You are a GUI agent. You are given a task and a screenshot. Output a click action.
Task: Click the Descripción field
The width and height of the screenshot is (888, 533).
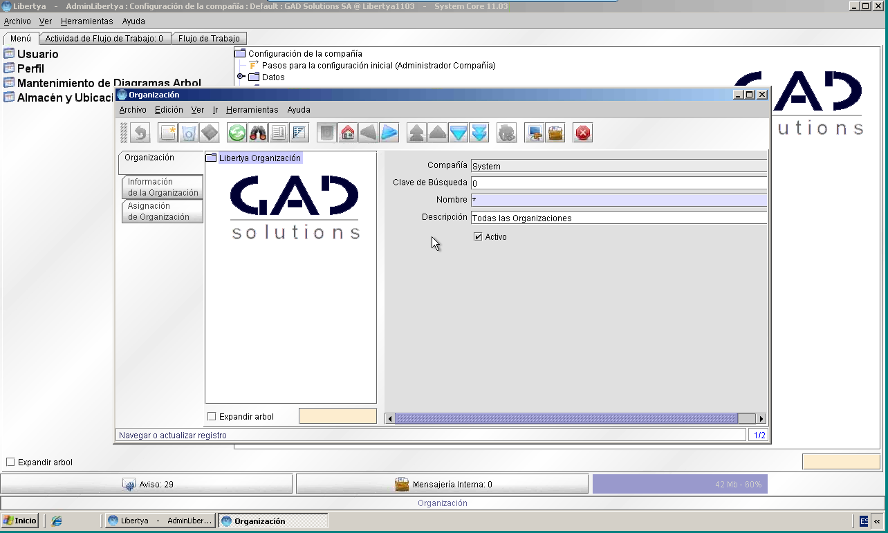click(x=619, y=218)
